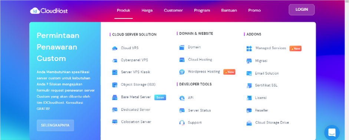
Task: Click the WordPress Hosting logo icon
Action: click(x=182, y=72)
